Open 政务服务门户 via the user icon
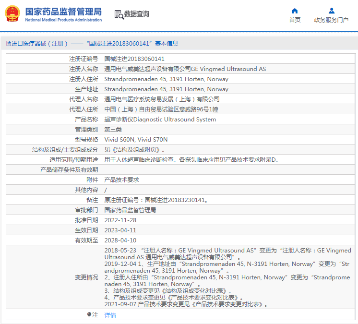The width and height of the screenshot is (358, 324). coord(332,11)
